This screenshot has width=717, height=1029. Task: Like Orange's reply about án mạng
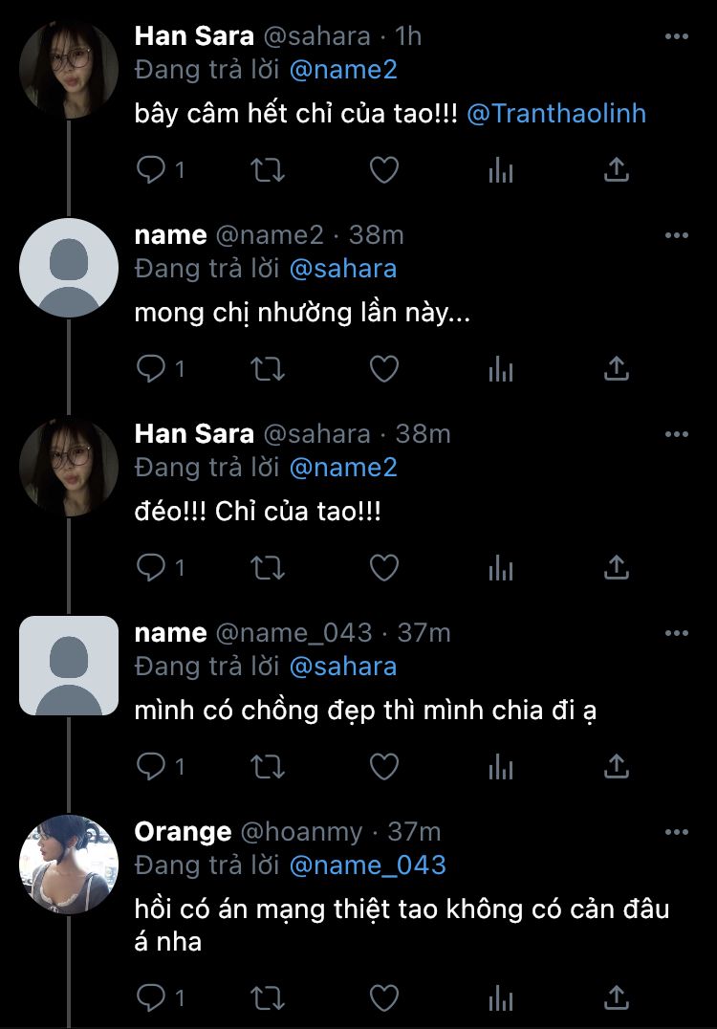coord(383,999)
